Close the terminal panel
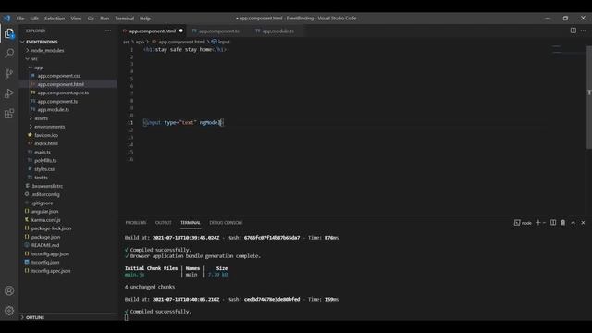This screenshot has height=333, width=592. 583,223
